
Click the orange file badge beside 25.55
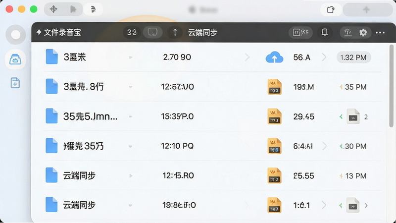pyautogui.click(x=275, y=175)
